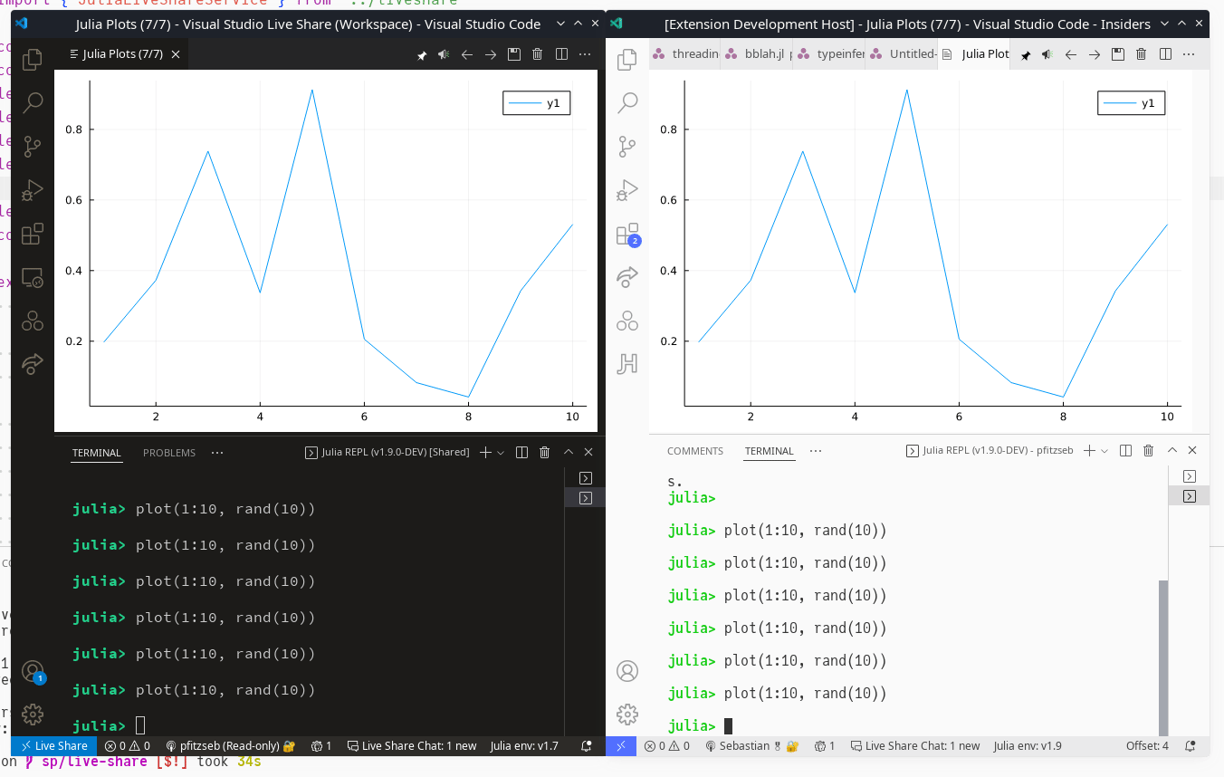Open Extensions with badge 2 in right window
Screen dimensions: 1224x777
[627, 235]
